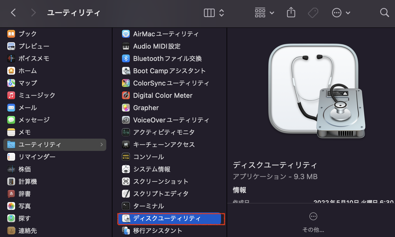Select the AirMac ユーティリティ icon
395x237 pixels.
(126, 34)
